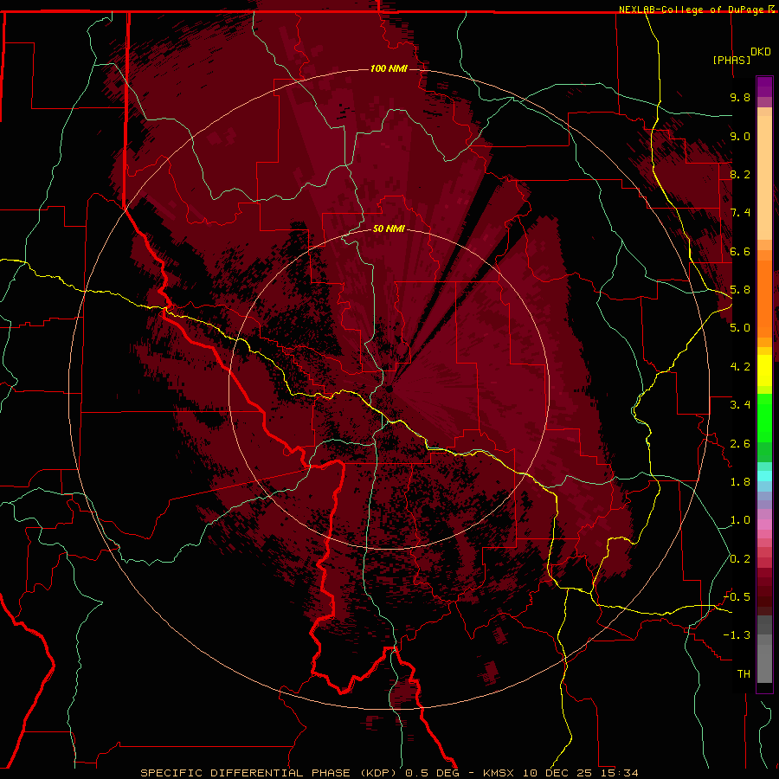The image size is (779, 779).
Task: Select the 5.0 scale value
Action: (x=740, y=328)
